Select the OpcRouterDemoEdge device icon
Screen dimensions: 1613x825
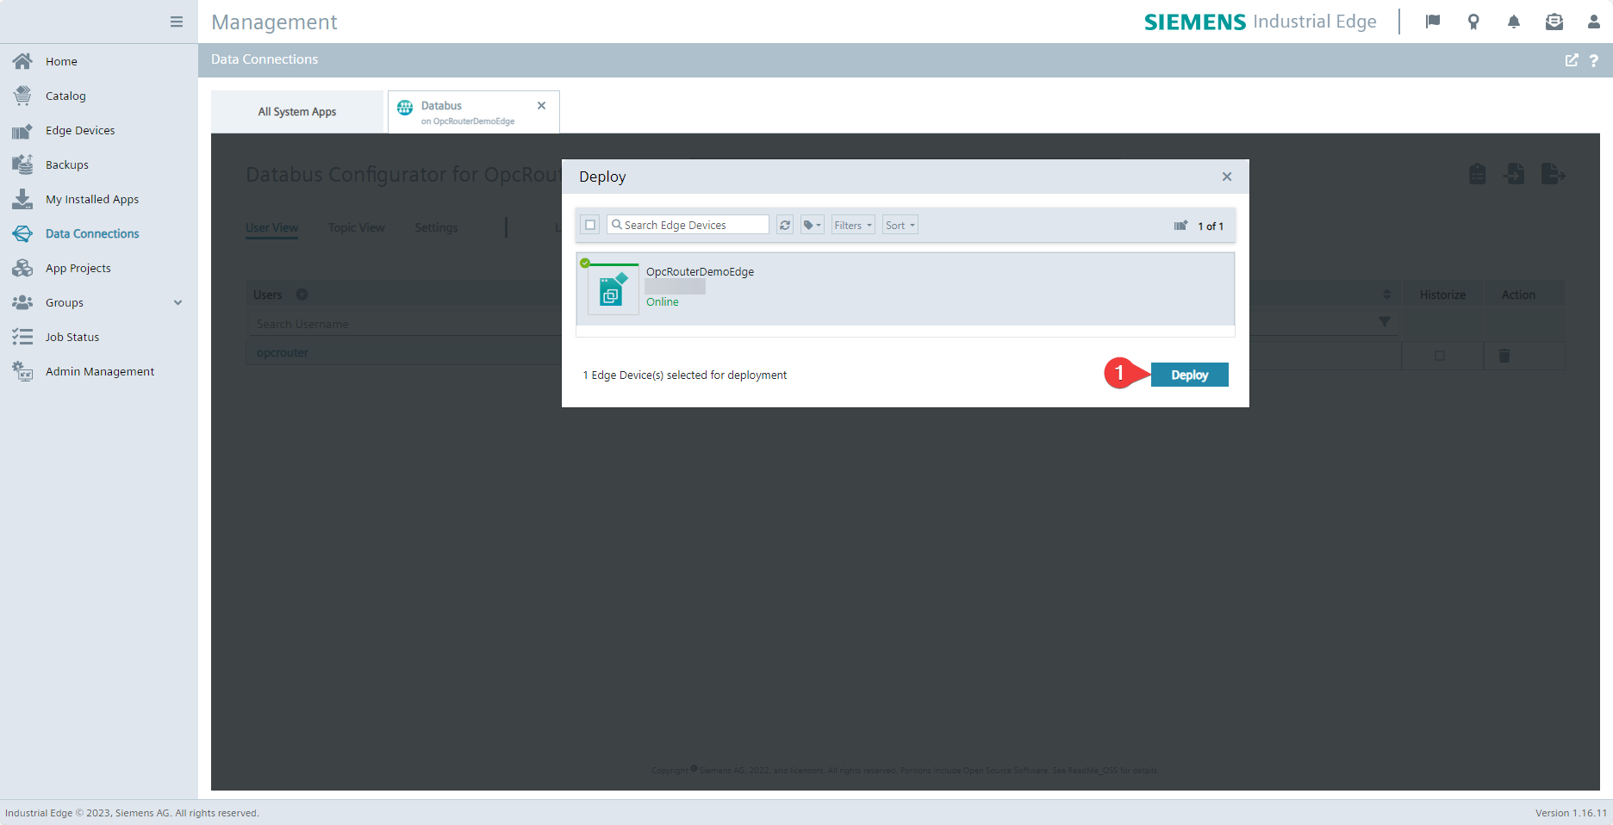coord(612,290)
